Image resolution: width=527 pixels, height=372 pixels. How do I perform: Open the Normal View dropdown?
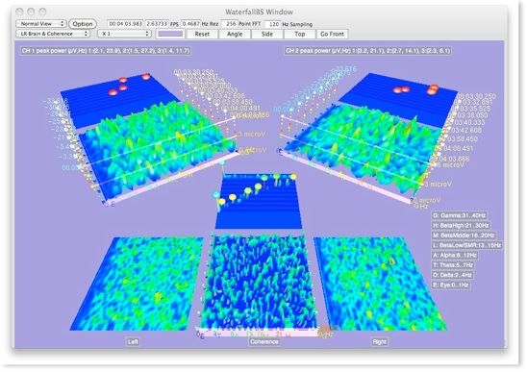40,24
